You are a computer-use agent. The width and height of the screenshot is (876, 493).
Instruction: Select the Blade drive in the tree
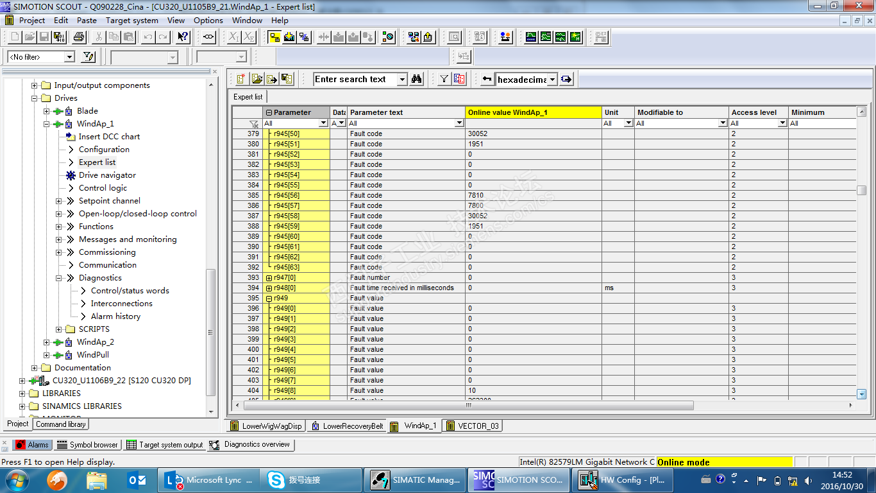pyautogui.click(x=87, y=111)
